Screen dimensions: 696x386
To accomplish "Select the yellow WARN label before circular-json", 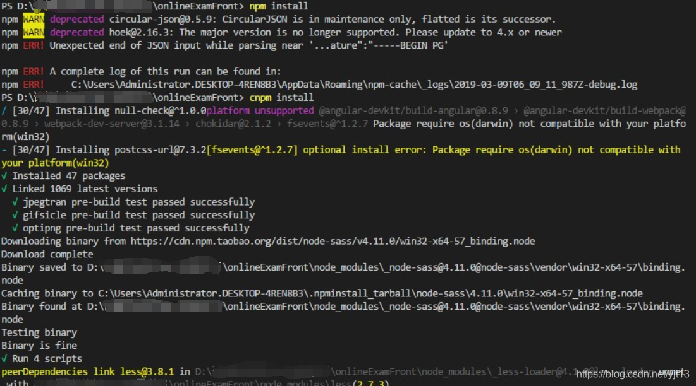I will click(x=34, y=19).
